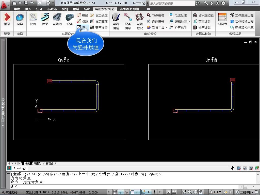Toggle Object snap in status bar
The height and width of the screenshot is (195, 260).
click(132, 192)
